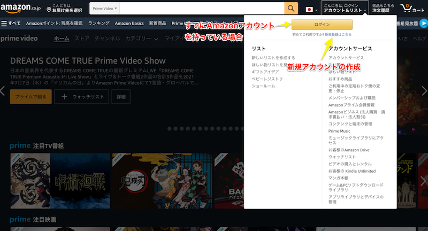
Task: Go to next hero banner slide
Action: point(424,91)
